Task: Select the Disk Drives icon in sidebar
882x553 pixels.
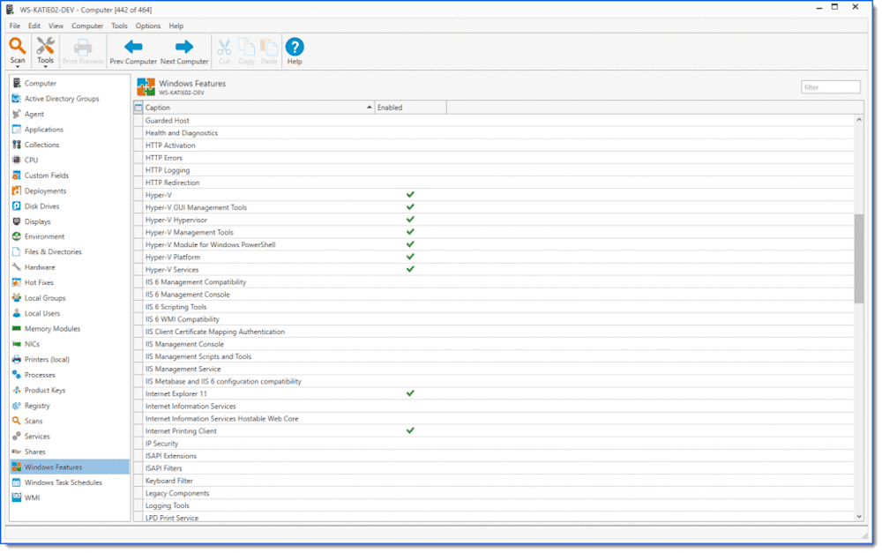Action: click(x=16, y=206)
